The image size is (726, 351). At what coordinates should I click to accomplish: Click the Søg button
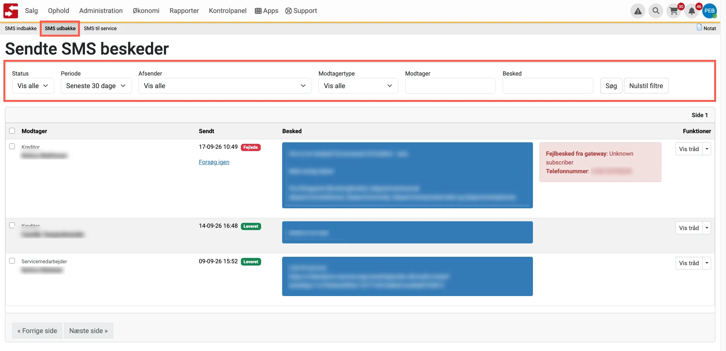click(611, 86)
